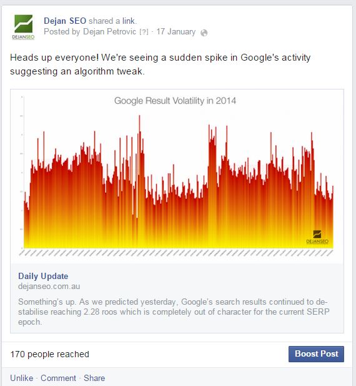Click the DEJANSEO watermark logo in chart
Viewport: 356px width, 386px height.
(x=317, y=237)
